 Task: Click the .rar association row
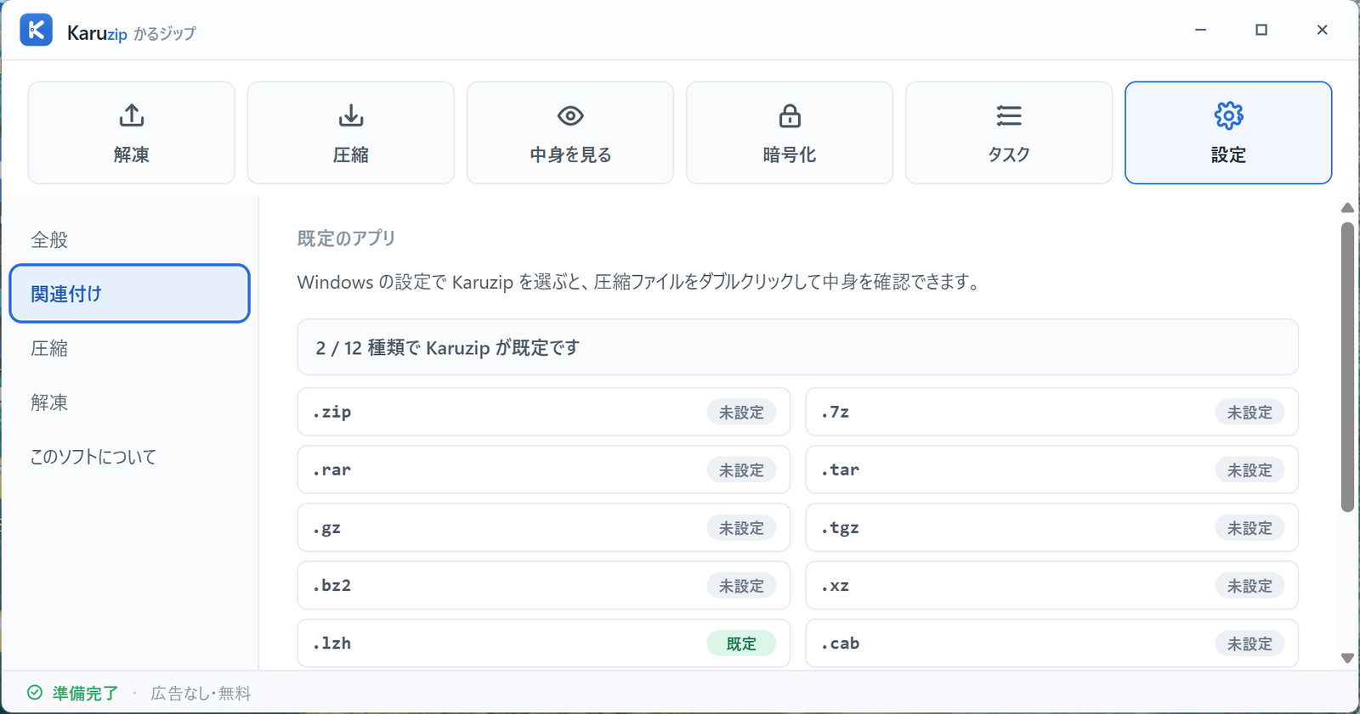point(543,469)
